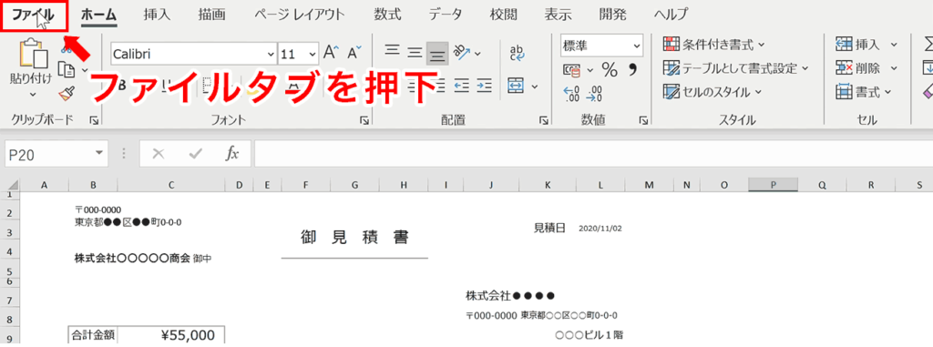Switch to the 数式 (Formulas) tab

[x=387, y=14]
